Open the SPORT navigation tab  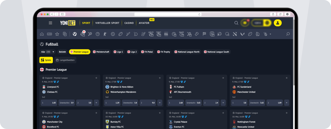[86, 23]
